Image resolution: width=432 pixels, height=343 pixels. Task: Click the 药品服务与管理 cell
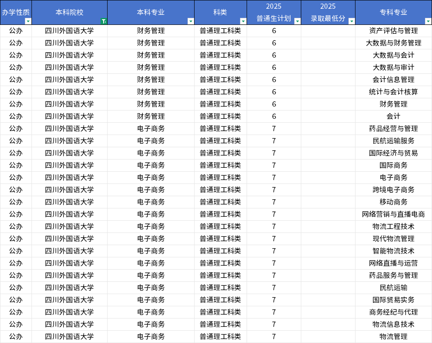[x=394, y=275]
